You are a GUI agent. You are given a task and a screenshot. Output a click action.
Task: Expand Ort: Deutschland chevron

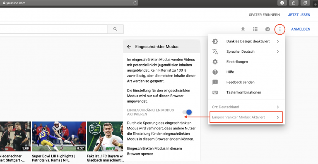(x=278, y=107)
